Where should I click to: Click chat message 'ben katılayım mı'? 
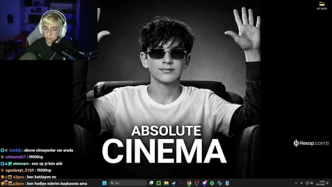[x=42, y=177]
